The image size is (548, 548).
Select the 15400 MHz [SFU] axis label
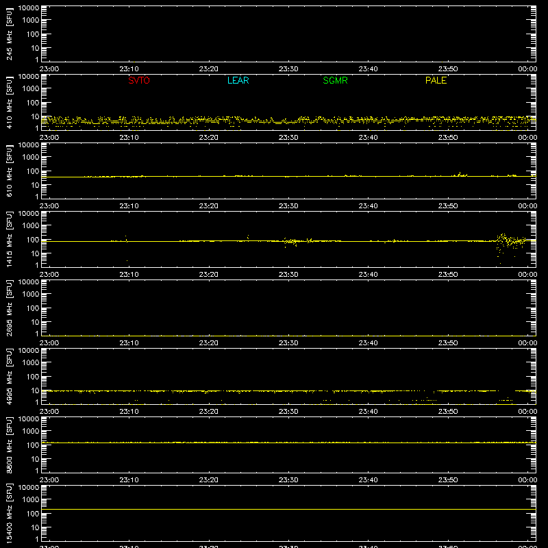tap(10, 514)
